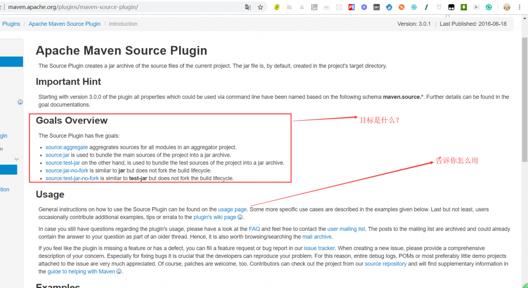Viewport: 528px width, 288px height.
Task: Open the mail archive link
Action: pyautogui.click(x=317, y=236)
